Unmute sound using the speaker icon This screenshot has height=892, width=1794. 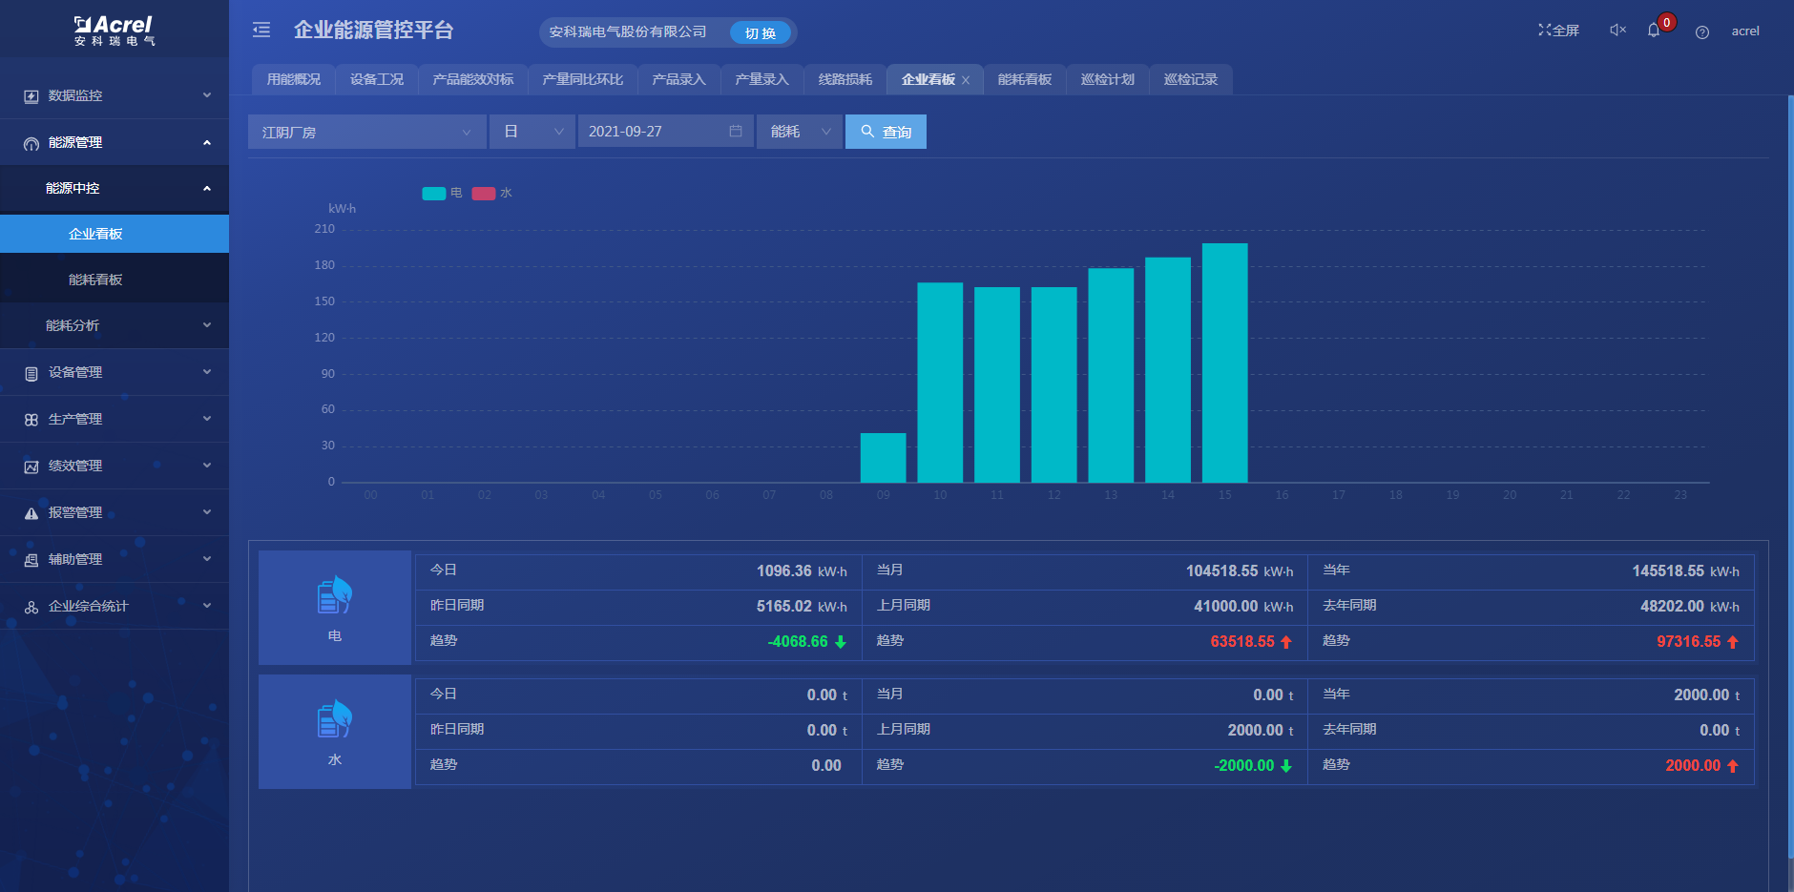point(1617,30)
